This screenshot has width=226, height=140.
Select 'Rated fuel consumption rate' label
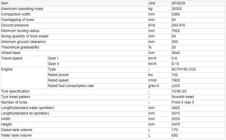[71, 86]
